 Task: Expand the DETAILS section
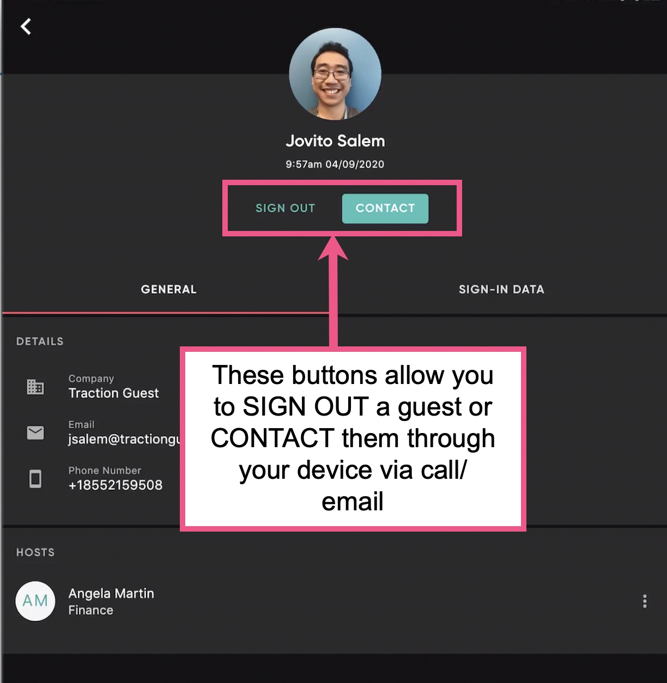tap(39, 341)
